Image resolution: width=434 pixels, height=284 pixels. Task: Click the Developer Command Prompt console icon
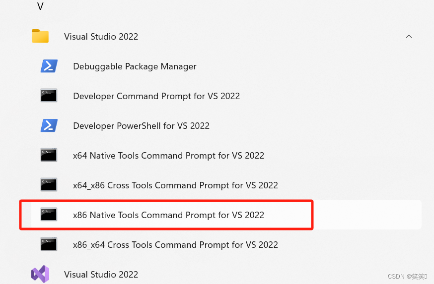[49, 96]
